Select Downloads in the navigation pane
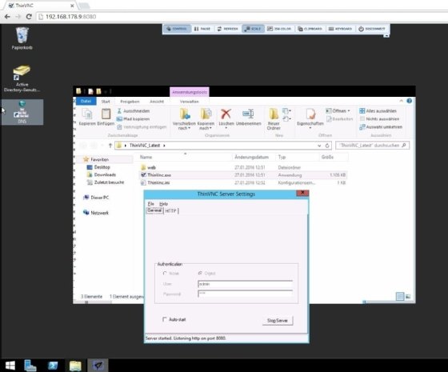448x372 pixels. [x=101, y=174]
